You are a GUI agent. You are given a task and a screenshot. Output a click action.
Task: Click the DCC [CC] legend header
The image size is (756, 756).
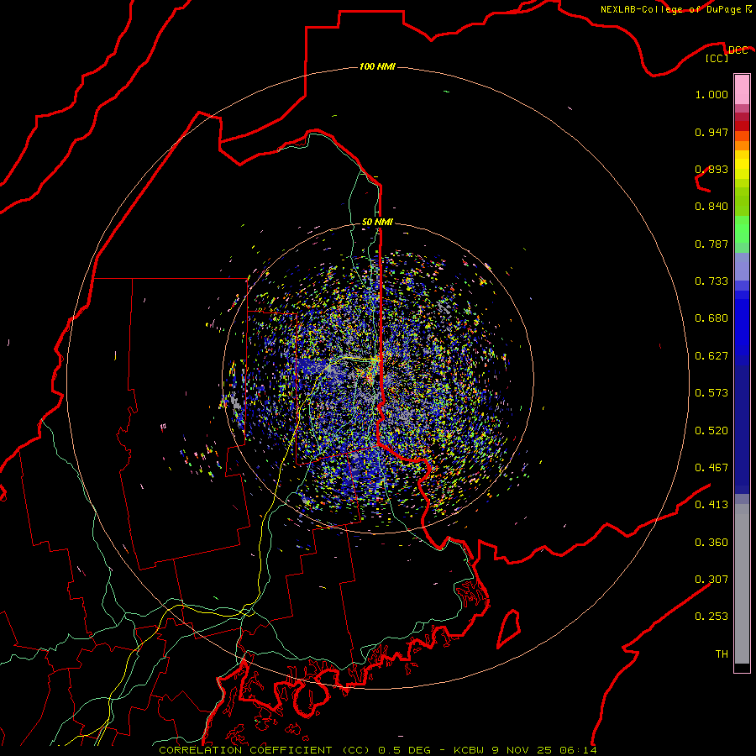click(x=727, y=54)
